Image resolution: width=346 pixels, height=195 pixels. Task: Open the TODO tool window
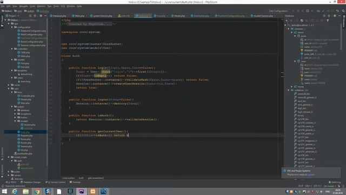point(11,182)
